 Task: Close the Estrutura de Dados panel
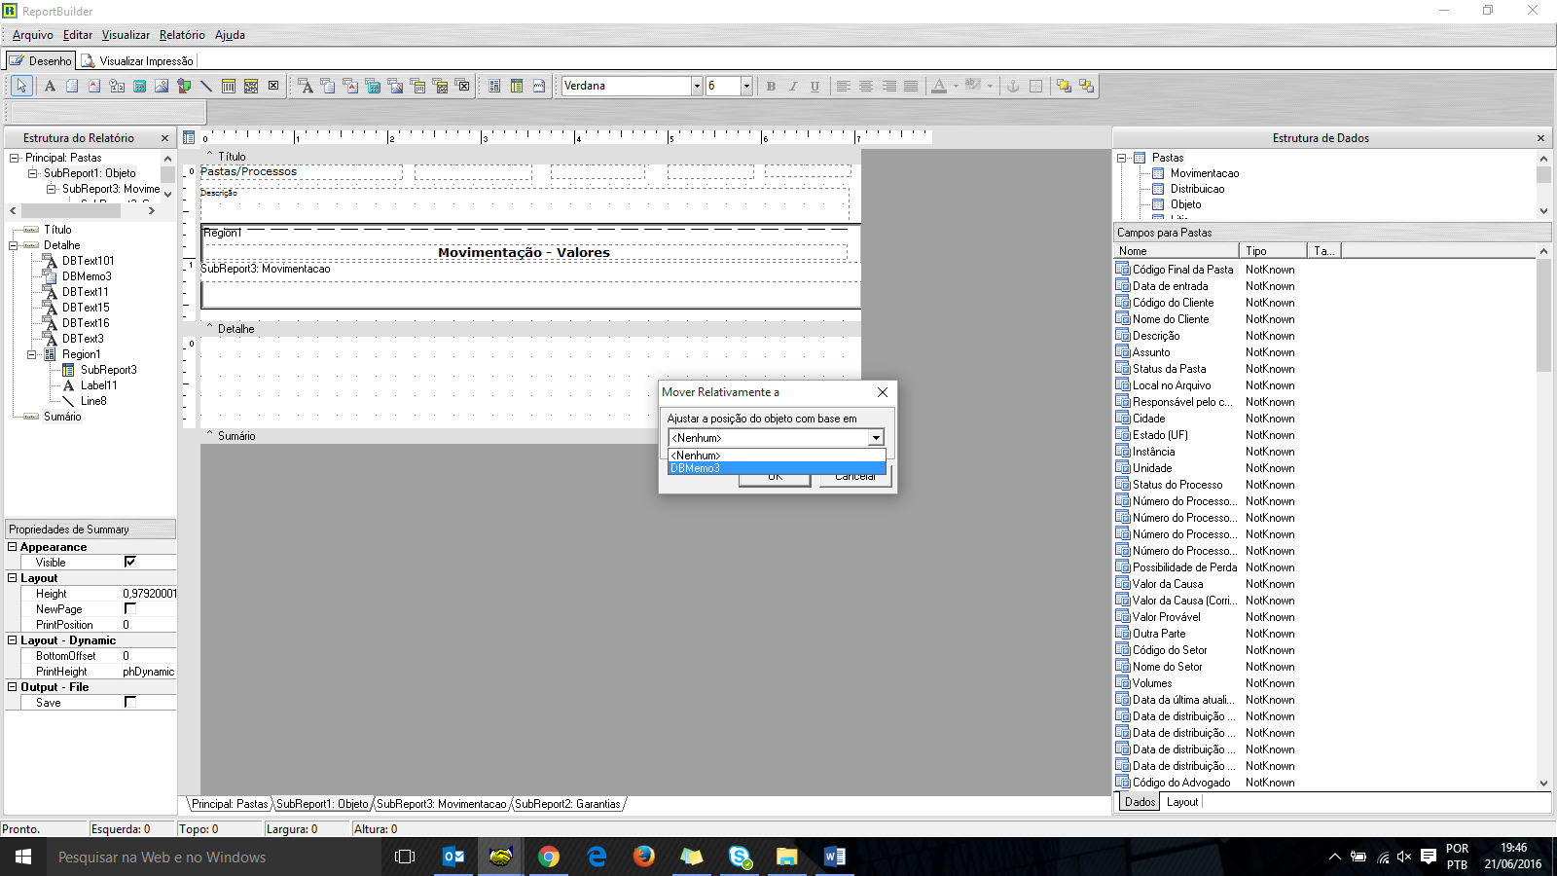point(1540,138)
